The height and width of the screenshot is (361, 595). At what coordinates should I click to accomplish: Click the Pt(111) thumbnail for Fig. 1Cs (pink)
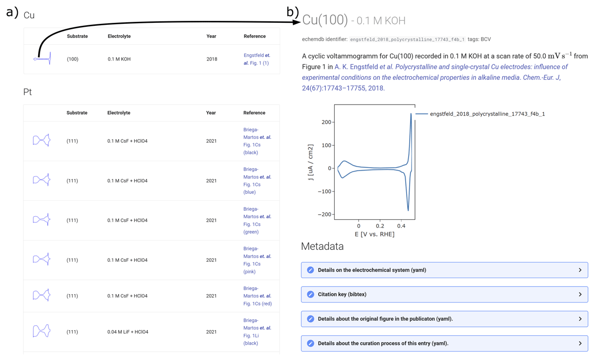point(42,259)
